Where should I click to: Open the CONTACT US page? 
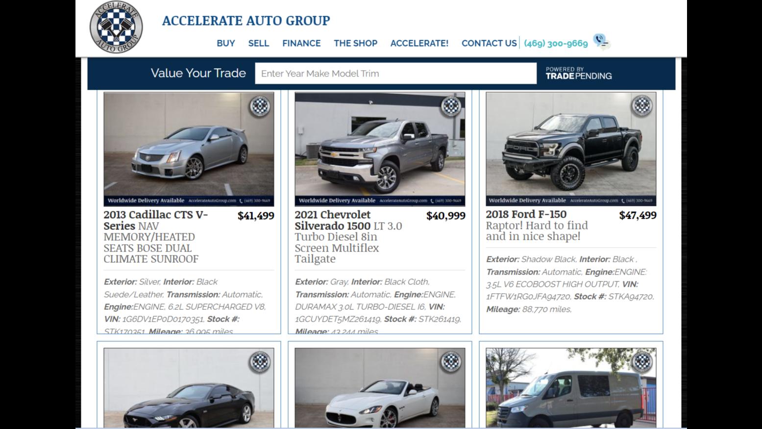tap(489, 43)
